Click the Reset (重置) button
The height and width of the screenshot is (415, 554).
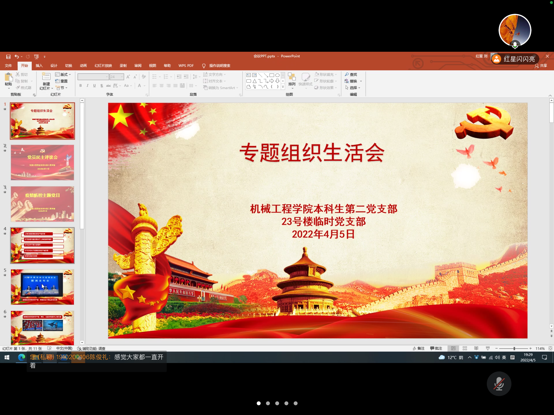62,81
